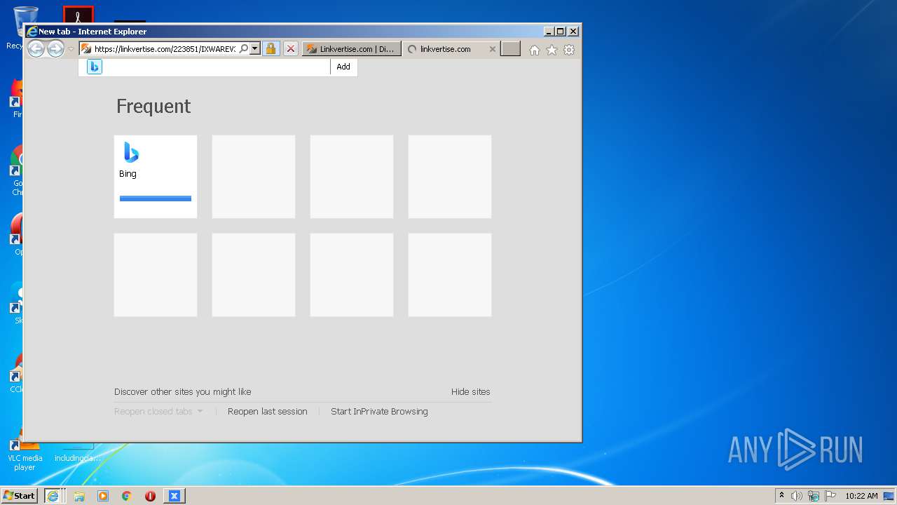
Task: Click the network tray icon
Action: [x=814, y=496]
